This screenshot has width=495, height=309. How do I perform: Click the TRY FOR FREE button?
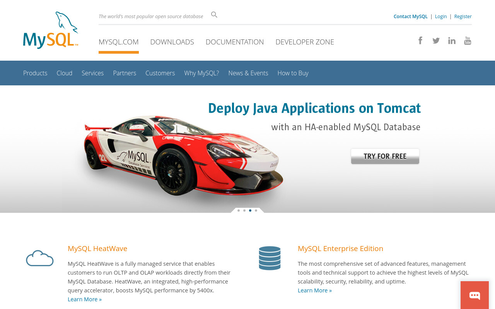tap(385, 156)
